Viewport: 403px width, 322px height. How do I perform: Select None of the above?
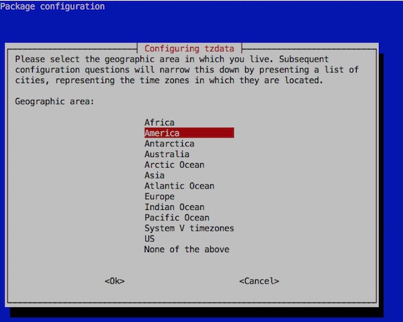[x=186, y=250]
